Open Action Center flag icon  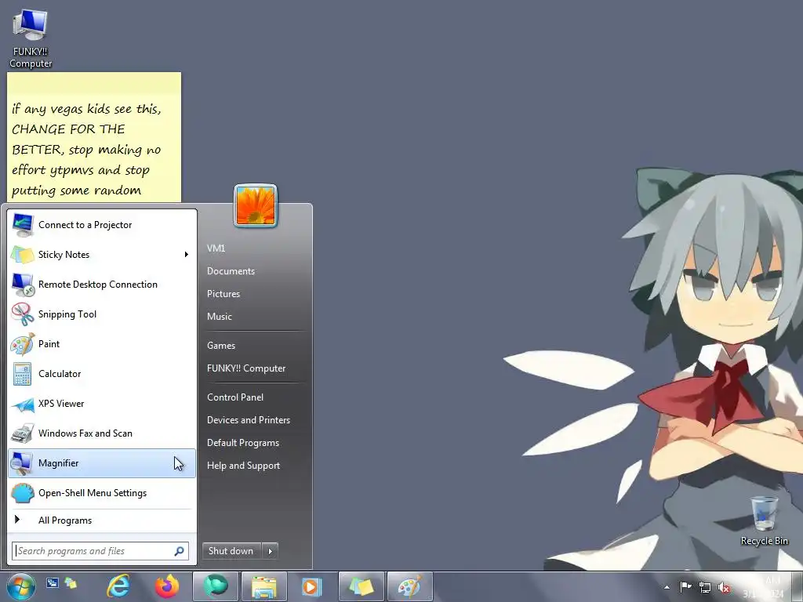pyautogui.click(x=685, y=587)
